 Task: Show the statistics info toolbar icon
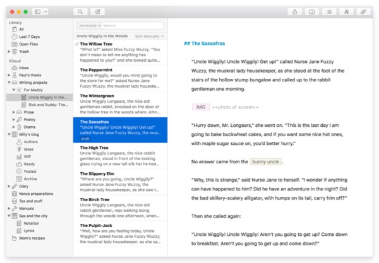(312, 11)
